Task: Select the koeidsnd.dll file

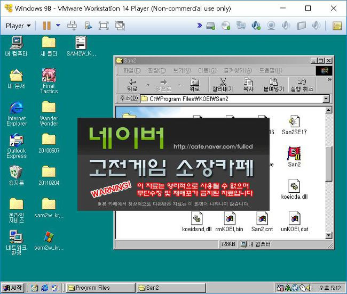Action: coord(197,222)
